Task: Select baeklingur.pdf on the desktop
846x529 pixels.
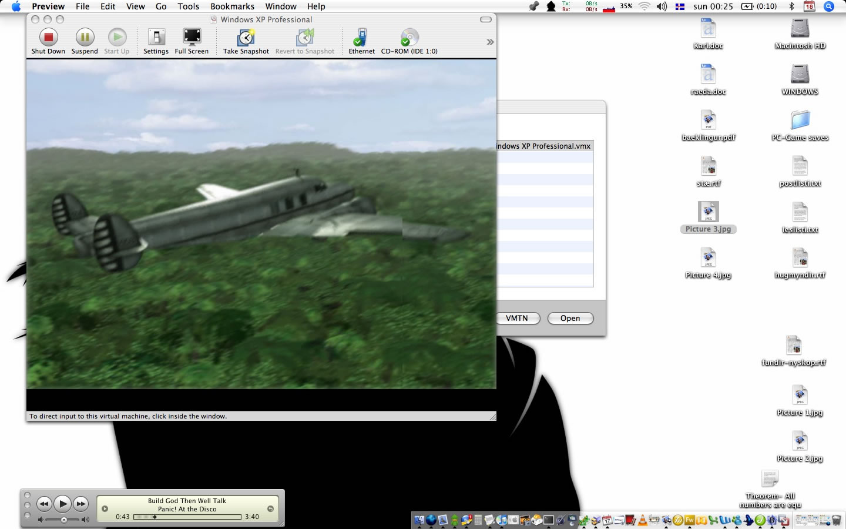Action: pos(709,126)
